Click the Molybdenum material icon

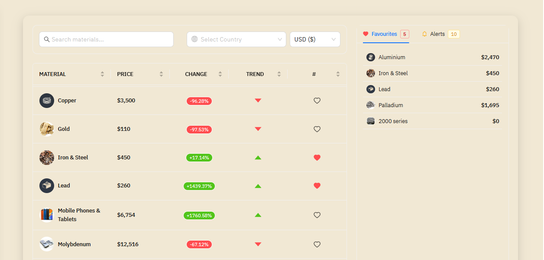coord(47,244)
